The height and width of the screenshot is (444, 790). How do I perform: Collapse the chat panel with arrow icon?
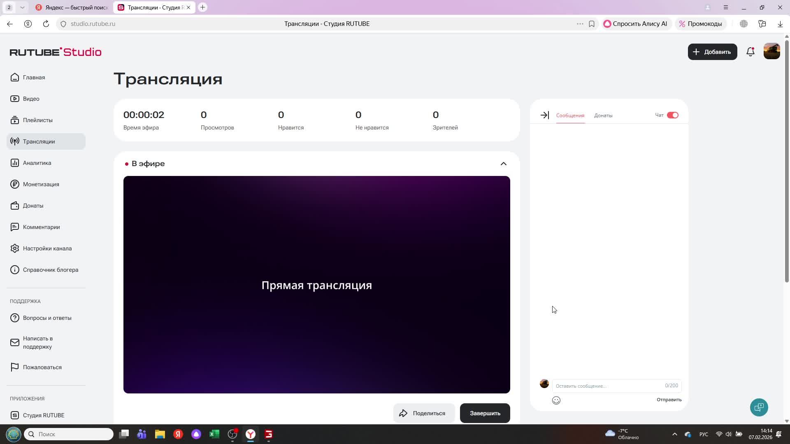pyautogui.click(x=544, y=115)
